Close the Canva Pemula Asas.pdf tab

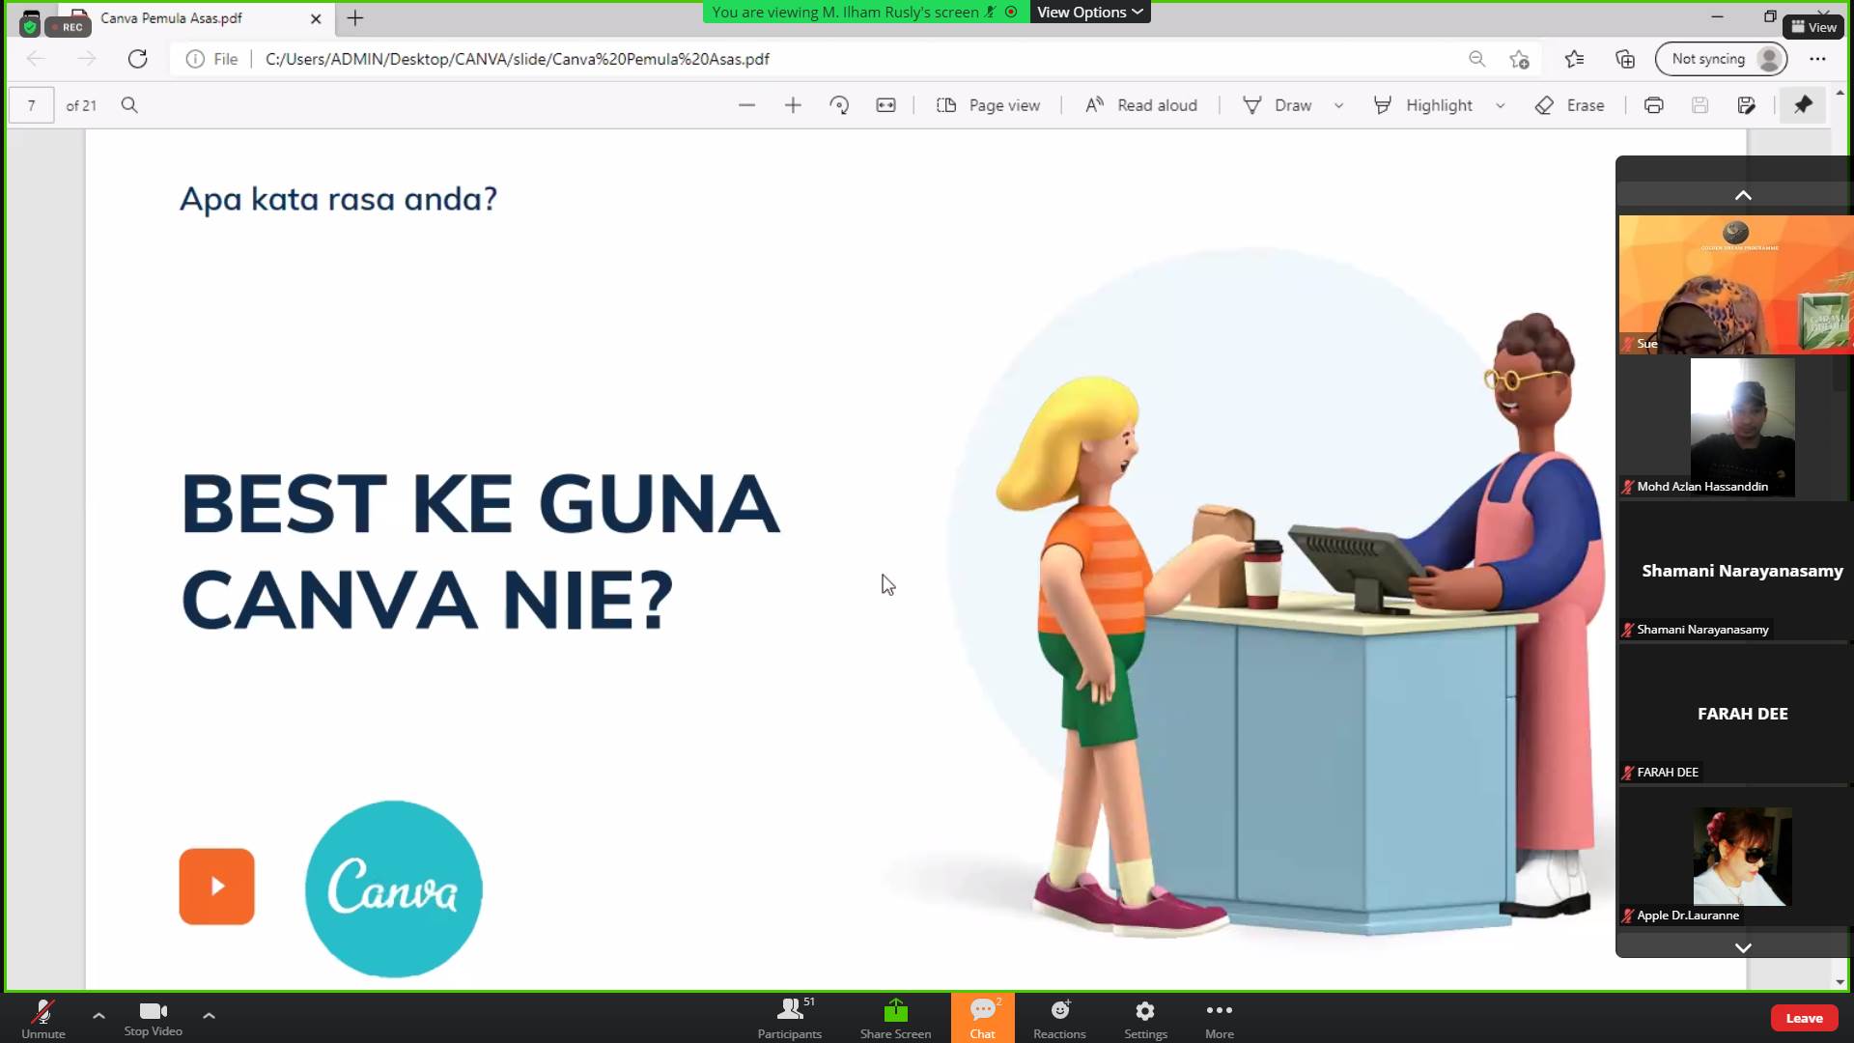pos(316,18)
